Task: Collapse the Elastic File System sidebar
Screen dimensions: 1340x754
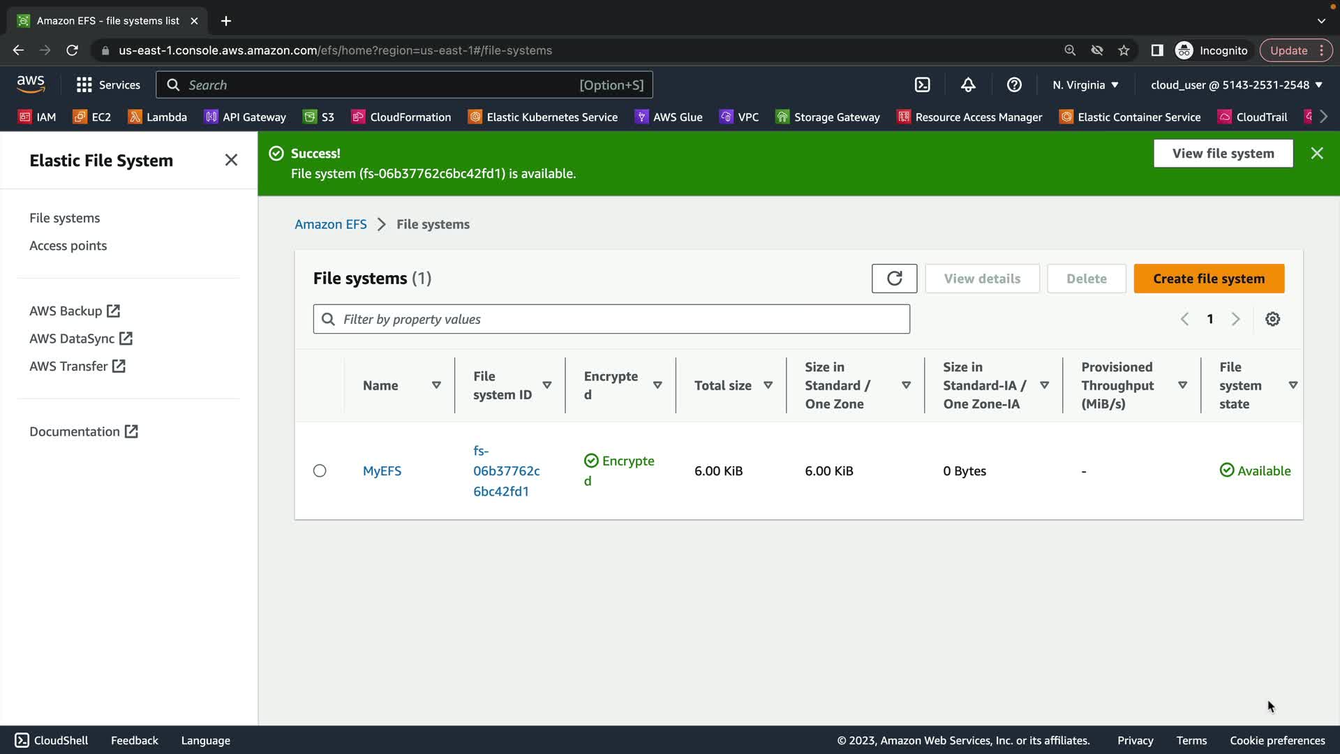Action: 231,160
